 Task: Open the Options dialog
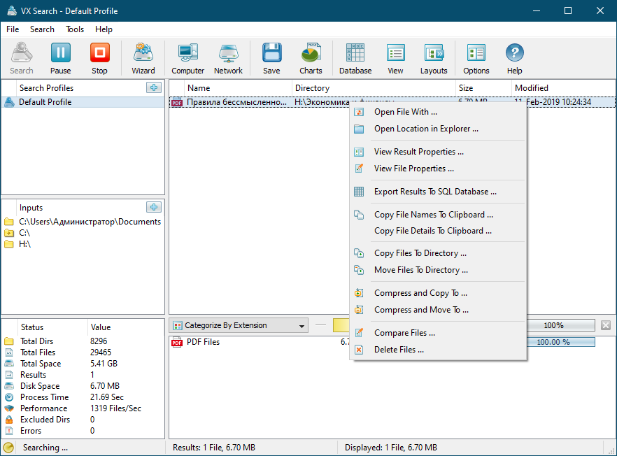pos(476,59)
